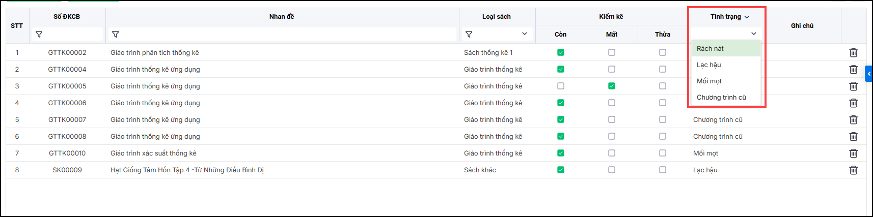
Task: Uncheck Còn checkbox for GTTK00002
Action: pyautogui.click(x=561, y=52)
